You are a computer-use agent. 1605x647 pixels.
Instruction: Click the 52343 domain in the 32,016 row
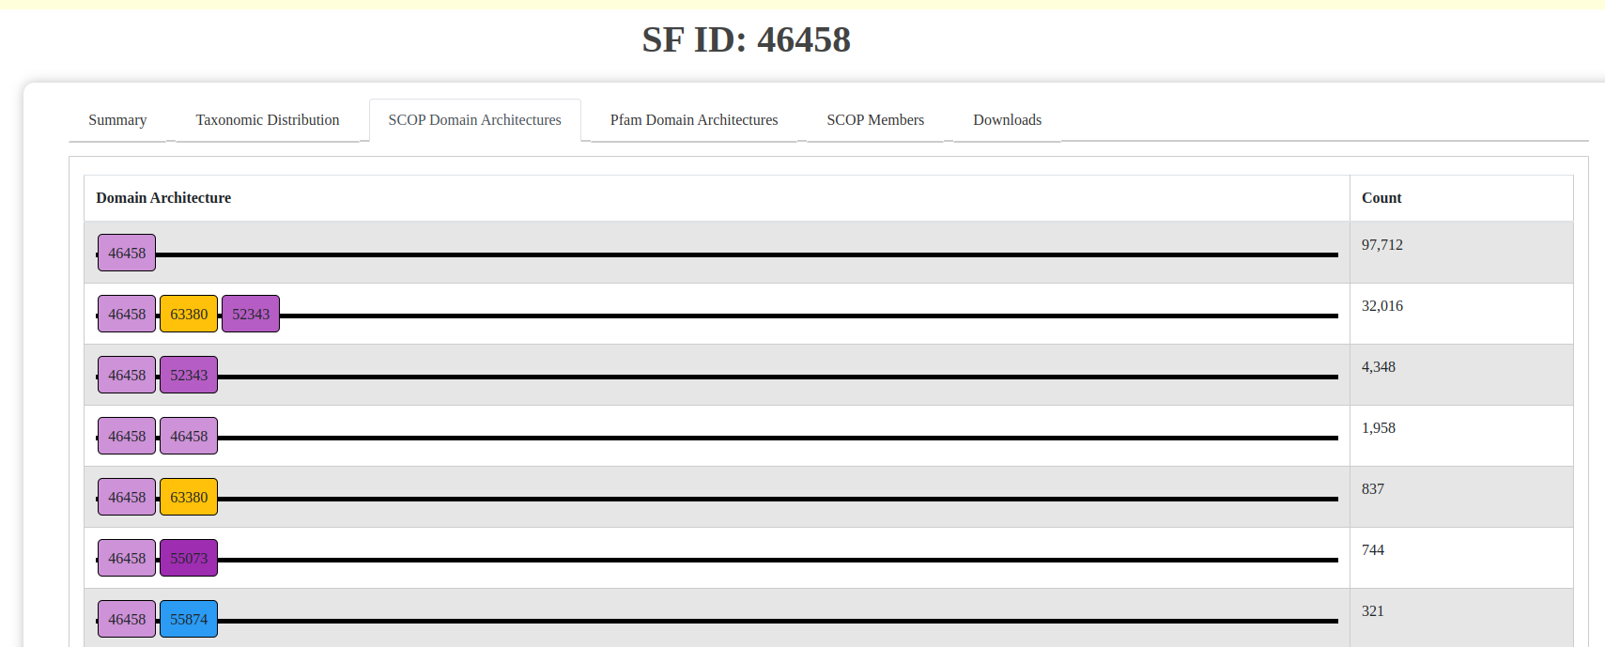pyautogui.click(x=251, y=315)
